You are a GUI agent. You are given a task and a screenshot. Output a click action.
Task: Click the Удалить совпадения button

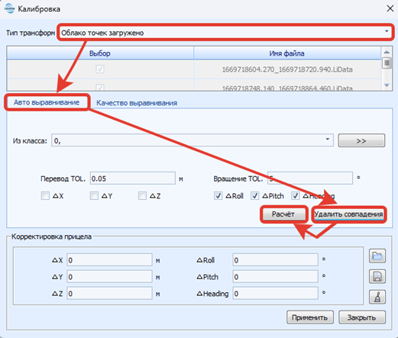[x=348, y=214]
